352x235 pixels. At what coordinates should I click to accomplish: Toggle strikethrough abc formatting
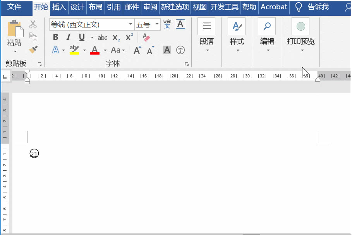[x=102, y=38]
